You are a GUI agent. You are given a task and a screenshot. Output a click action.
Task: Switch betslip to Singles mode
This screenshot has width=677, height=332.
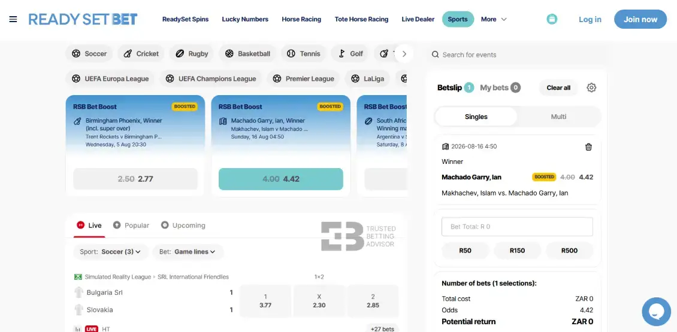click(476, 117)
